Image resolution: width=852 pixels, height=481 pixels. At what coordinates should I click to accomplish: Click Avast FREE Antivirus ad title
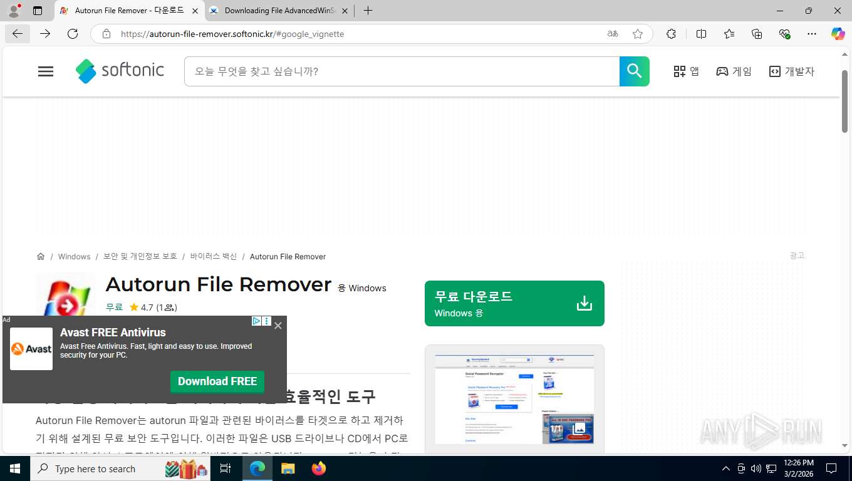click(113, 333)
